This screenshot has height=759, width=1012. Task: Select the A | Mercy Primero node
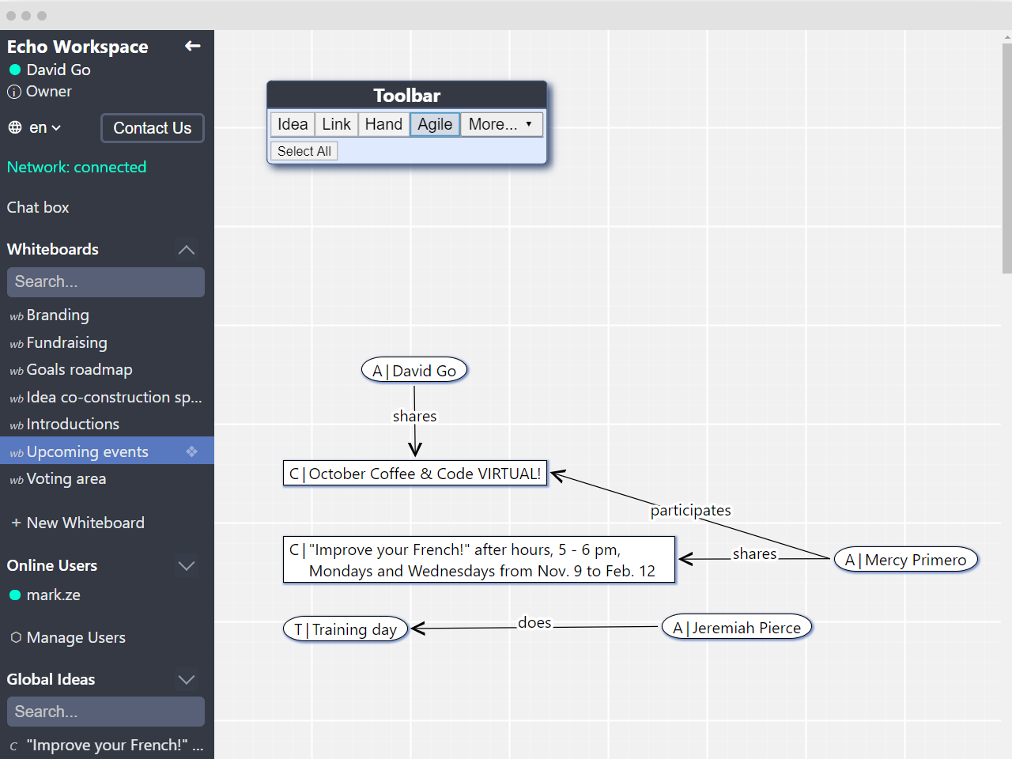(x=906, y=560)
